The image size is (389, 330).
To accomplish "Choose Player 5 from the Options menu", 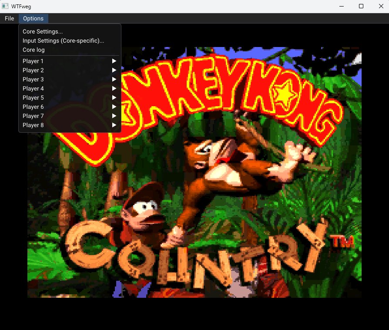I will (33, 98).
